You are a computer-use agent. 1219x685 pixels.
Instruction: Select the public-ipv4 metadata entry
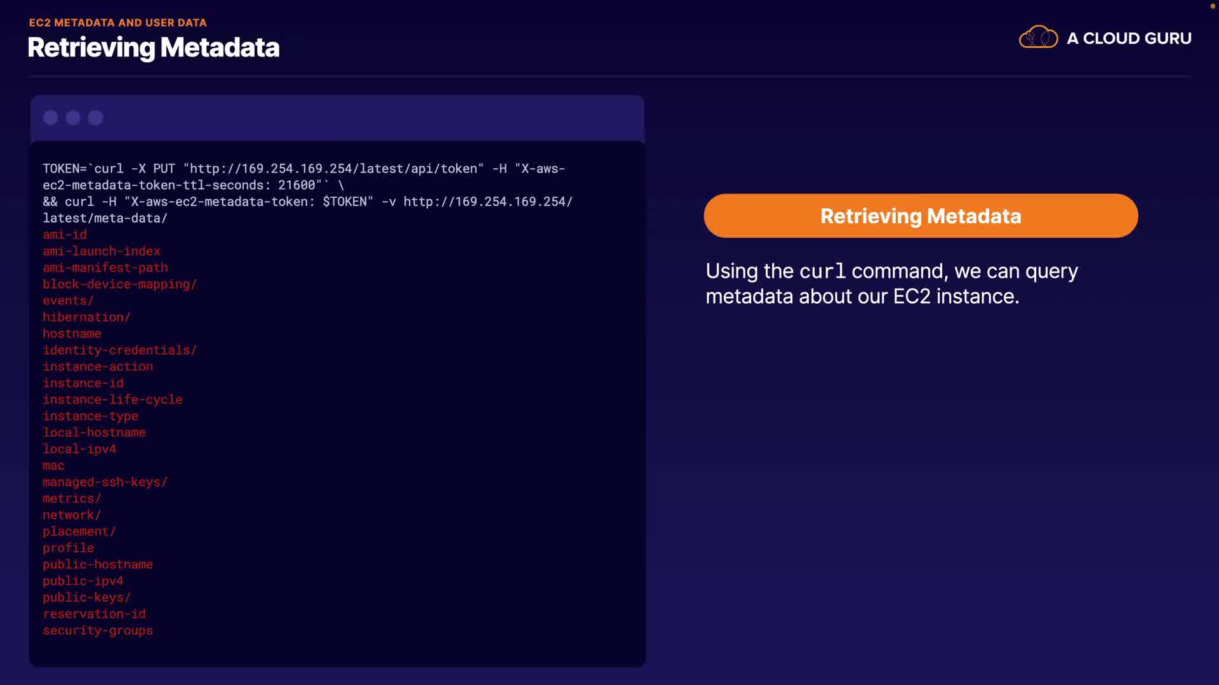(x=83, y=581)
